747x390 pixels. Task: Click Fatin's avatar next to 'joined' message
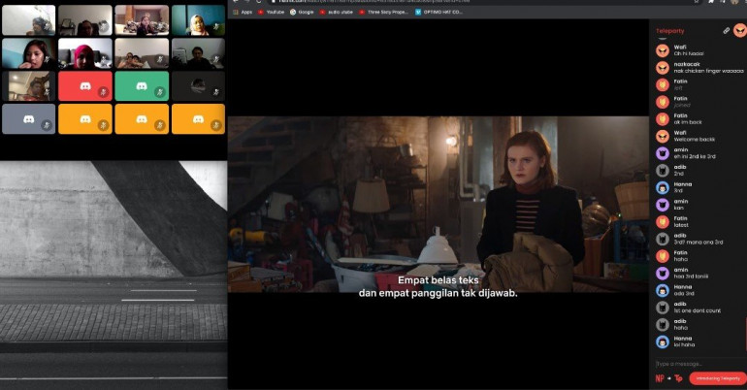pyautogui.click(x=663, y=102)
